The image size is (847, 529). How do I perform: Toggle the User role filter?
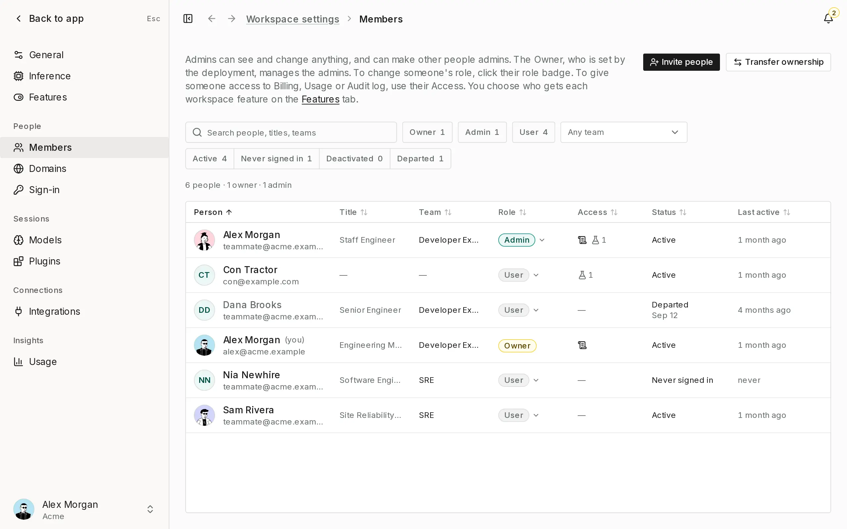coord(533,132)
